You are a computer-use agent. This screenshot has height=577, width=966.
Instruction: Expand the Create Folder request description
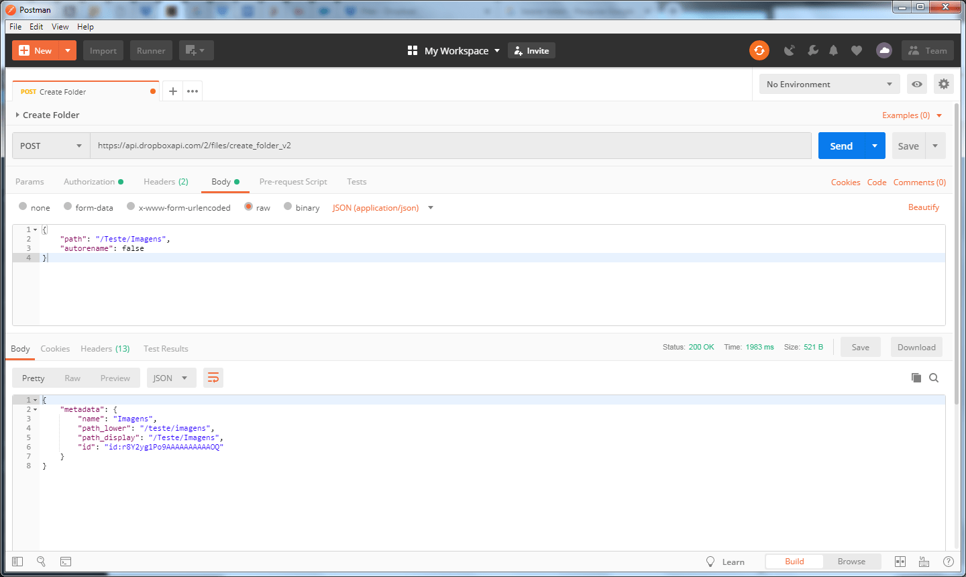(17, 115)
